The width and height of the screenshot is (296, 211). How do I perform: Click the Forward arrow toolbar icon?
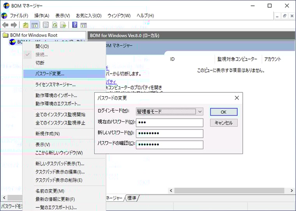pyautogui.click(x=14, y=25)
